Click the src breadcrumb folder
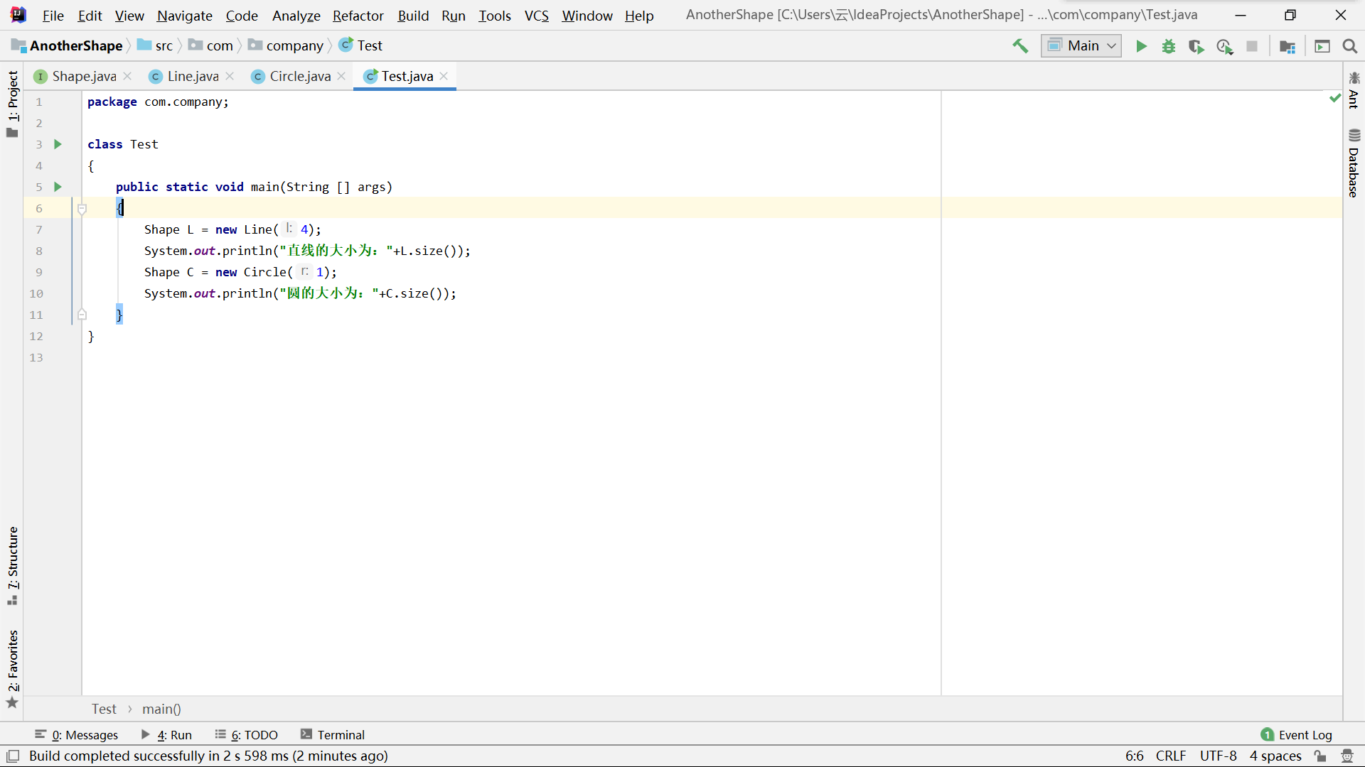The width and height of the screenshot is (1365, 767). coord(156,46)
